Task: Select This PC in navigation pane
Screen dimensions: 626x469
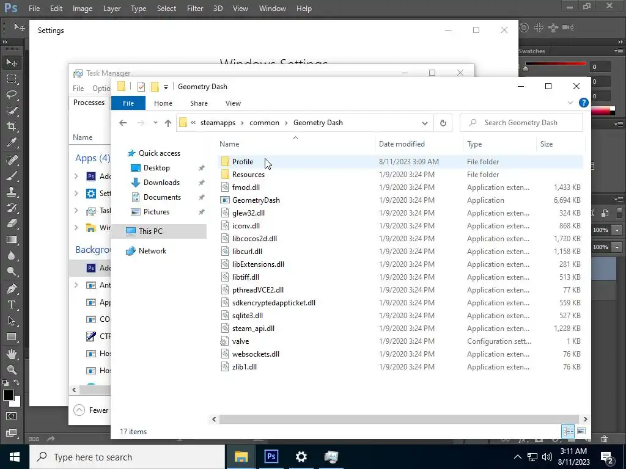Action: [x=150, y=231]
